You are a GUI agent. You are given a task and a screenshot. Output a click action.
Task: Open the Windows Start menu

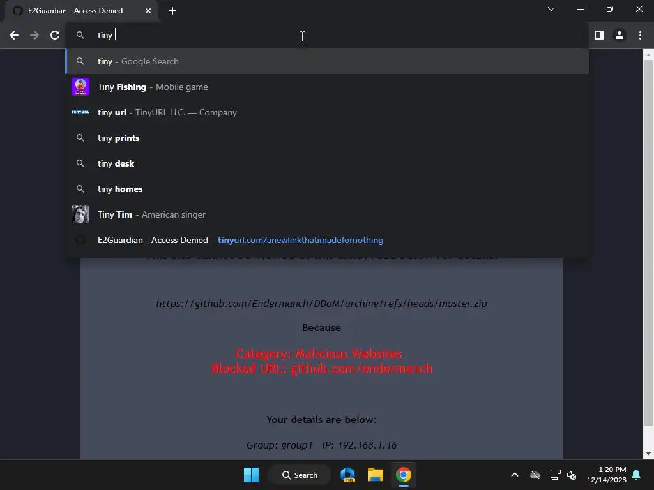(251, 475)
